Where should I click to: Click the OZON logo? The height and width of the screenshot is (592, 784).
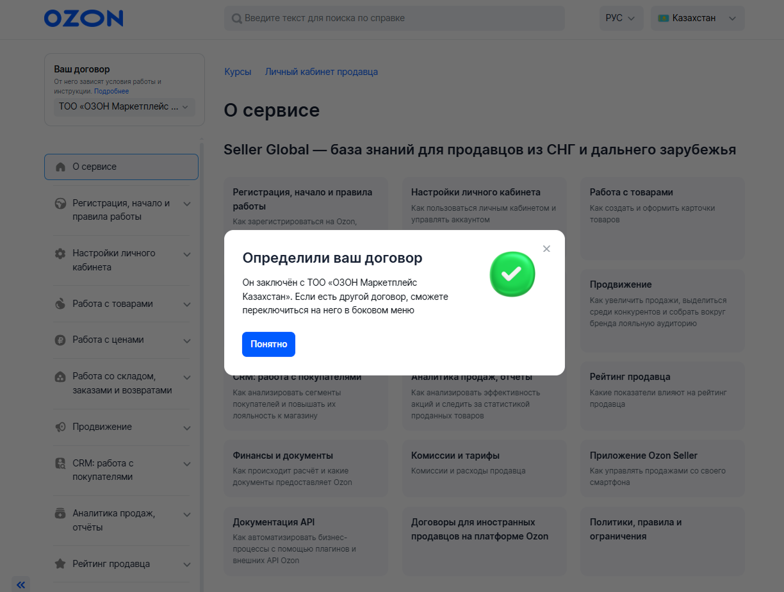point(83,18)
